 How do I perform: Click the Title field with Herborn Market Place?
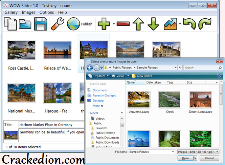[x=51, y=125]
